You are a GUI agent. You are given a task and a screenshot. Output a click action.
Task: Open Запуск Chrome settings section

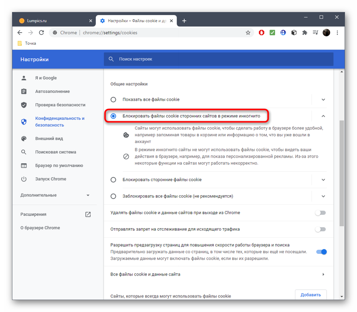(51, 179)
